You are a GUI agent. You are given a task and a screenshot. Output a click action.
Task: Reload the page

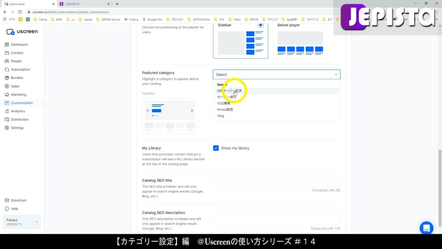pos(20,12)
